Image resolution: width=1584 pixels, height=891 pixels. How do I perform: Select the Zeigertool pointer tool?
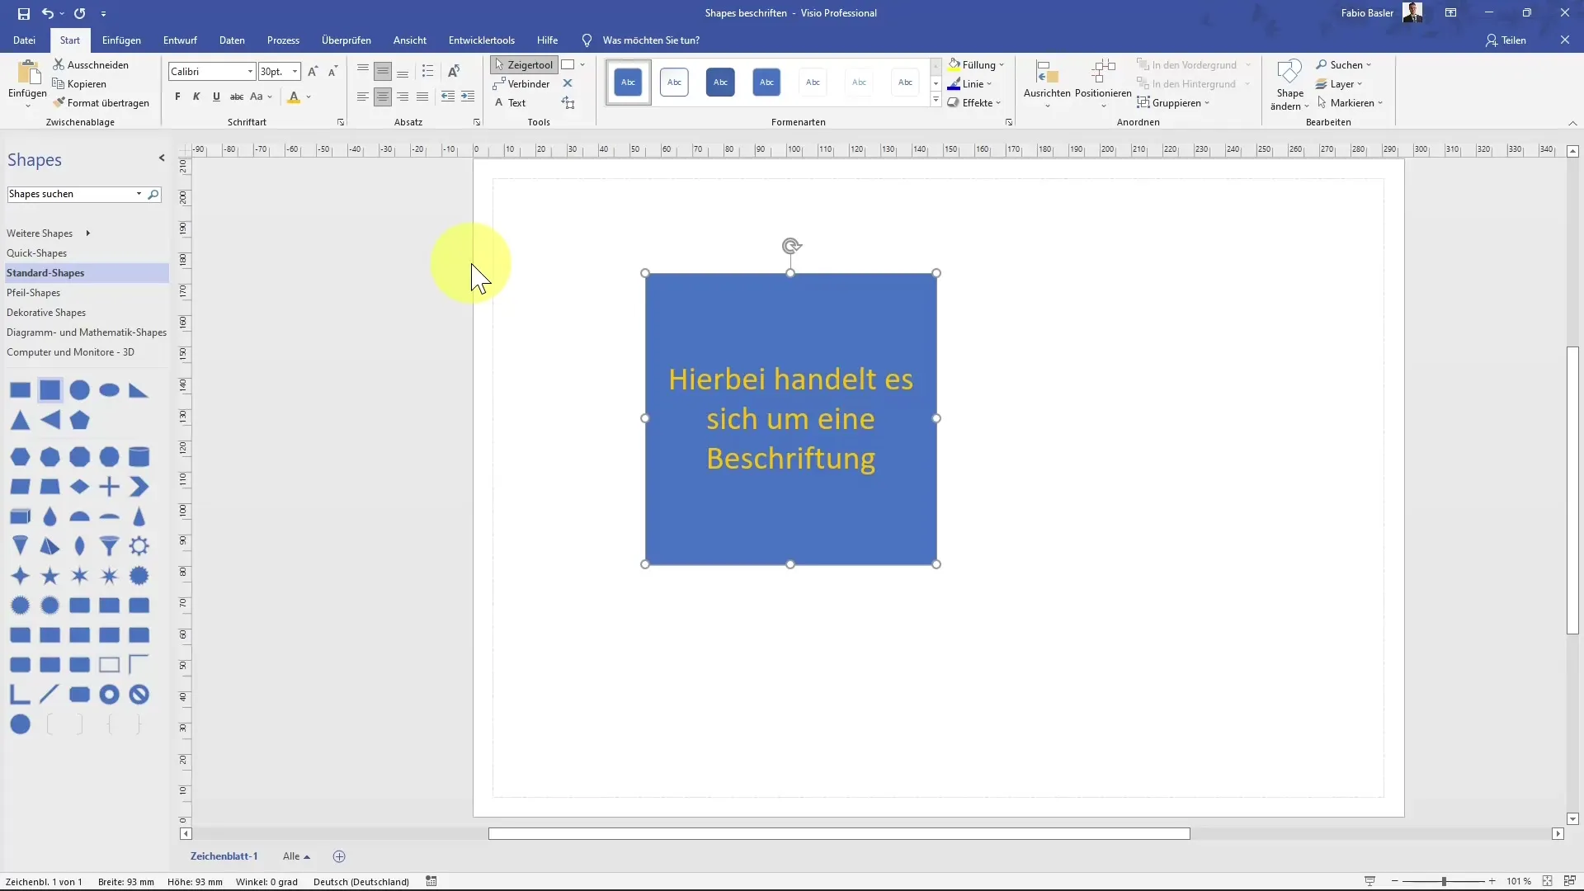[x=524, y=64]
